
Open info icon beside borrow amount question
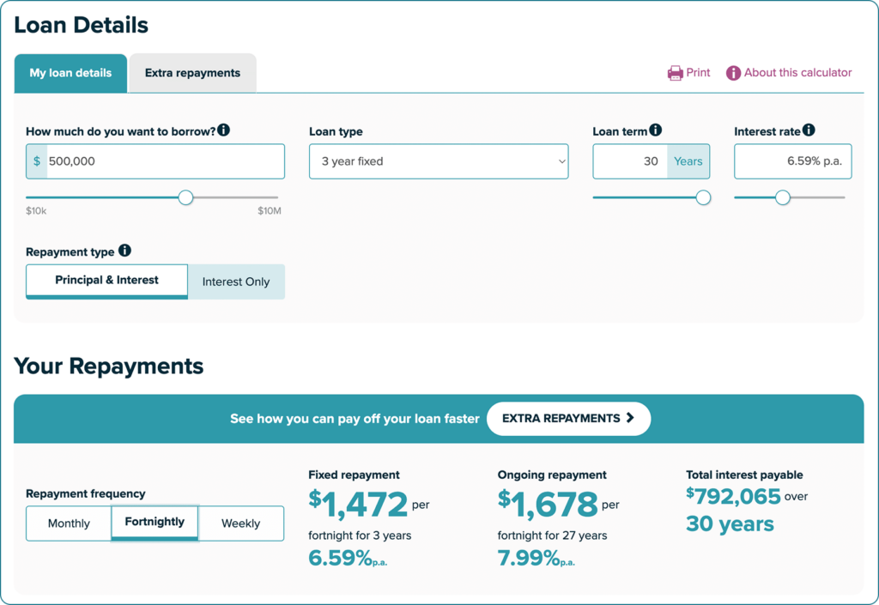tap(224, 130)
